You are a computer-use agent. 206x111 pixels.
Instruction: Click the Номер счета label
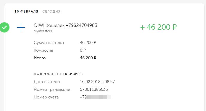click(46, 97)
